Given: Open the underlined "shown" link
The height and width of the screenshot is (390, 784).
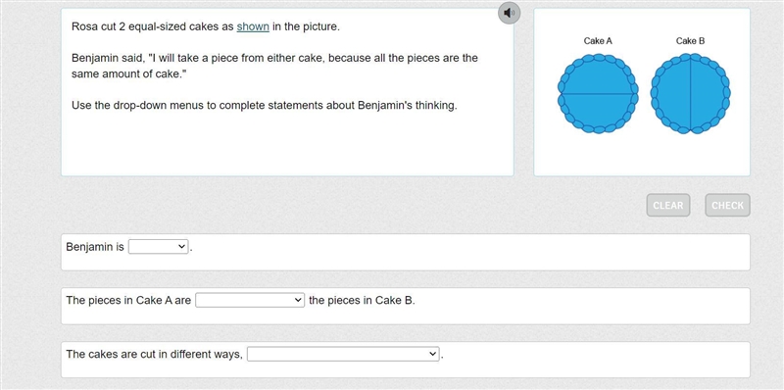Looking at the screenshot, I should (x=253, y=27).
